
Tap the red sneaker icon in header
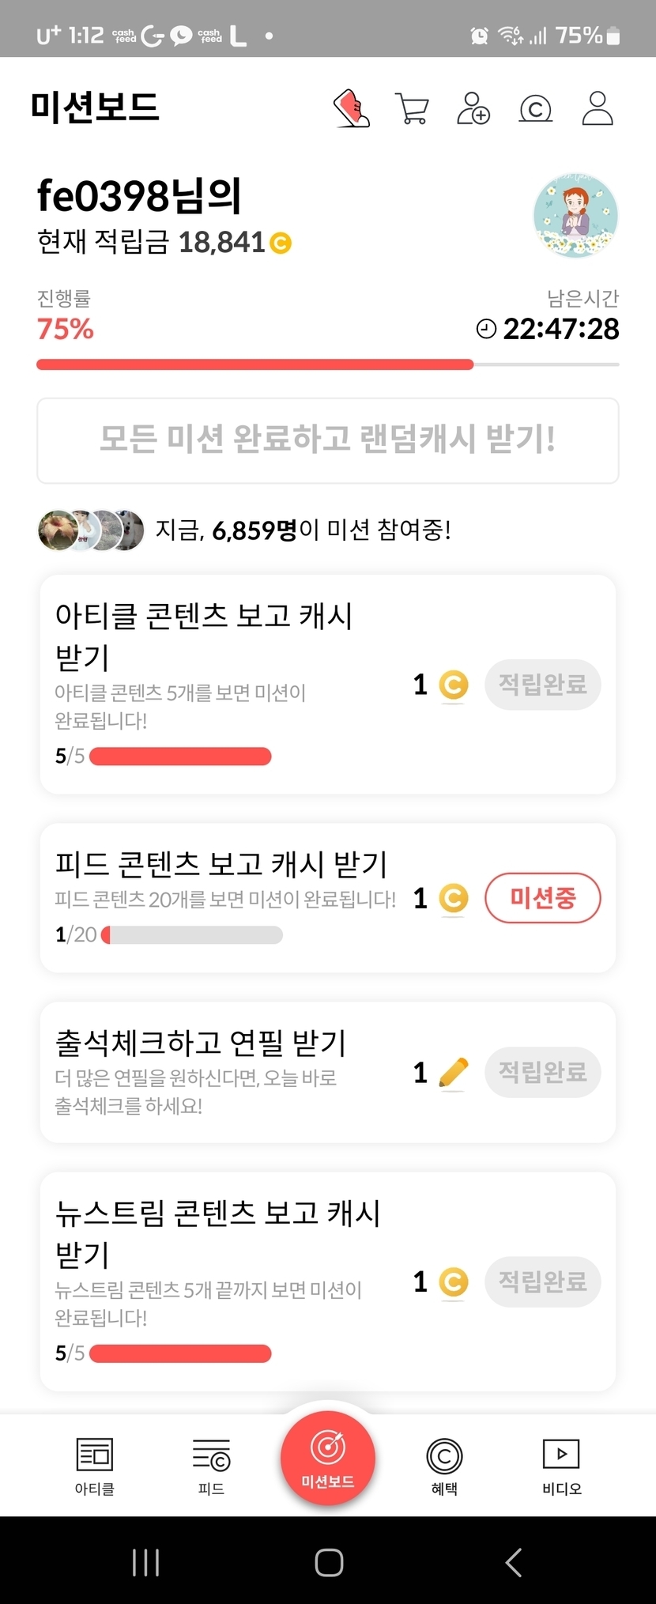pos(352,108)
